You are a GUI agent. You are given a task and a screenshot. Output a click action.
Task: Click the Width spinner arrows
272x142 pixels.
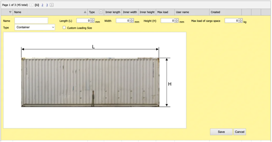(132, 21)
